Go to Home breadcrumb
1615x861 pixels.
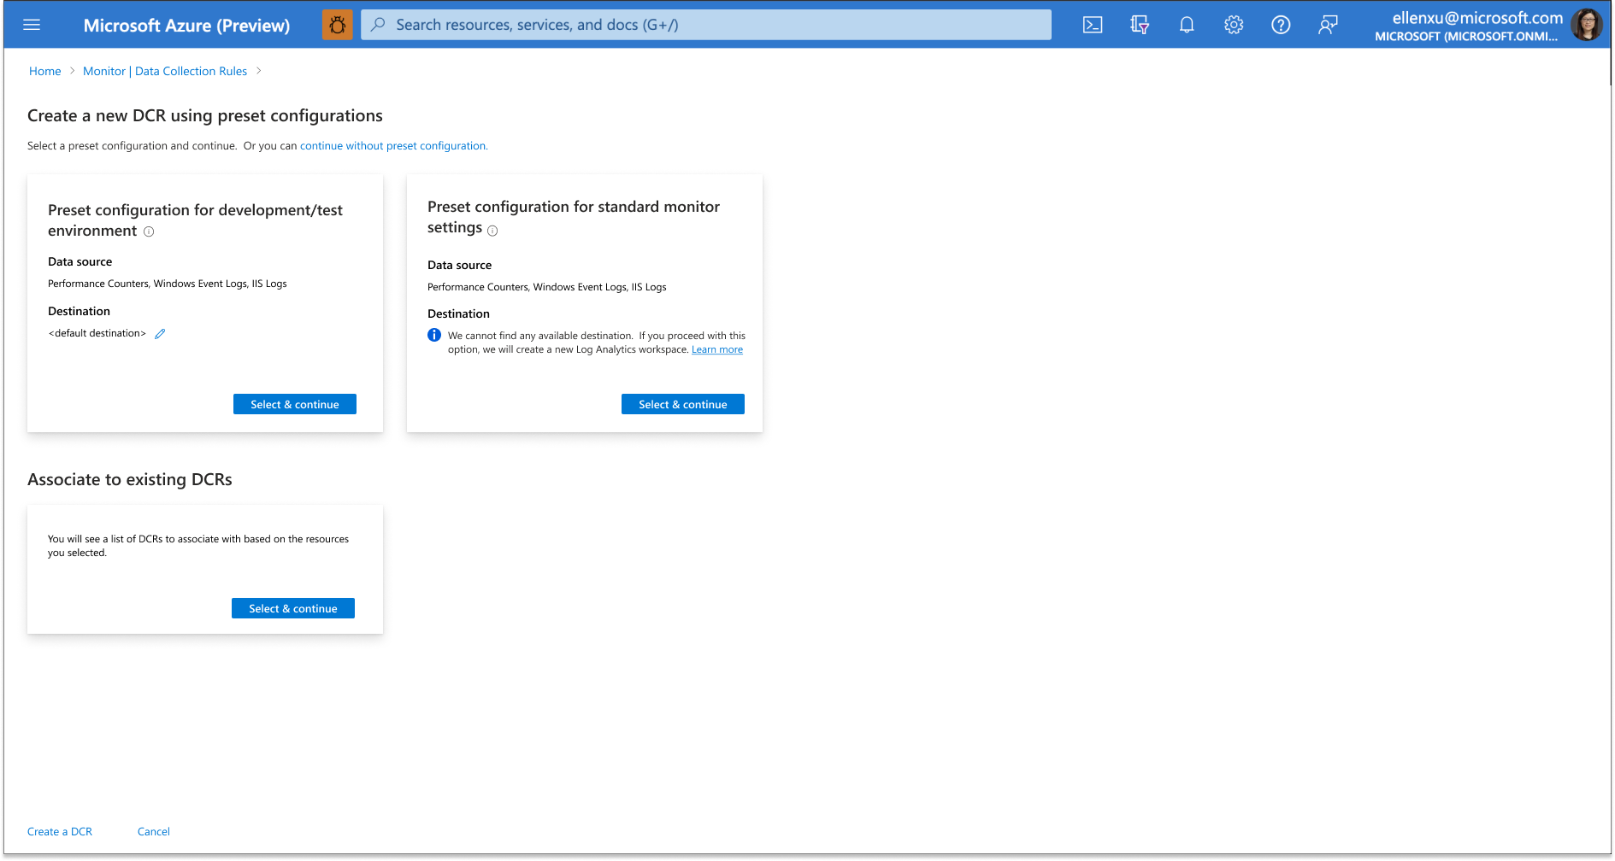point(45,71)
